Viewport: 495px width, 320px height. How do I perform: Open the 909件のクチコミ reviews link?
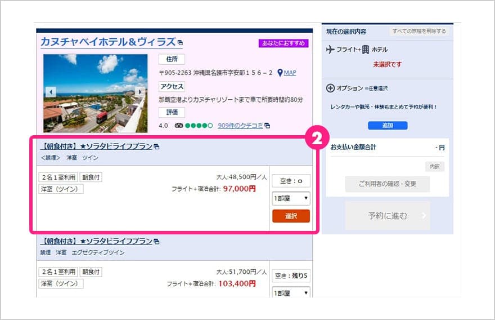(240, 126)
